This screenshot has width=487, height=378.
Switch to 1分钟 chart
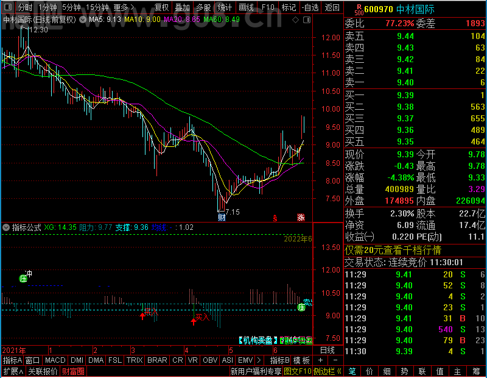47,7
